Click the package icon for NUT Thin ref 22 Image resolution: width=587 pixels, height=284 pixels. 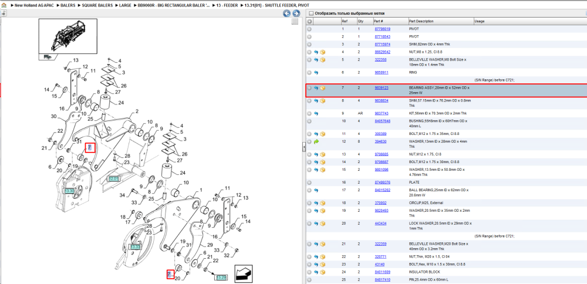pyautogui.click(x=322, y=257)
